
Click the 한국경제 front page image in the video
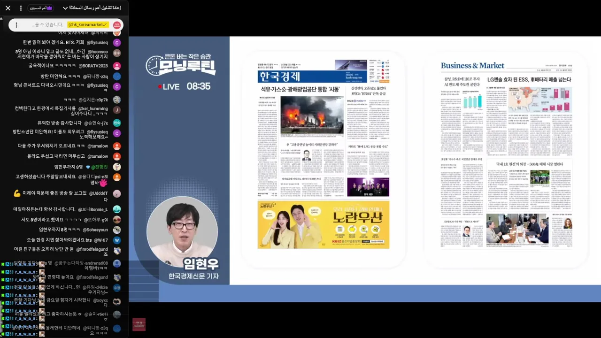coord(324,154)
